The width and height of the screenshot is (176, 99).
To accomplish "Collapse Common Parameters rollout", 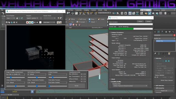I will (117, 32).
